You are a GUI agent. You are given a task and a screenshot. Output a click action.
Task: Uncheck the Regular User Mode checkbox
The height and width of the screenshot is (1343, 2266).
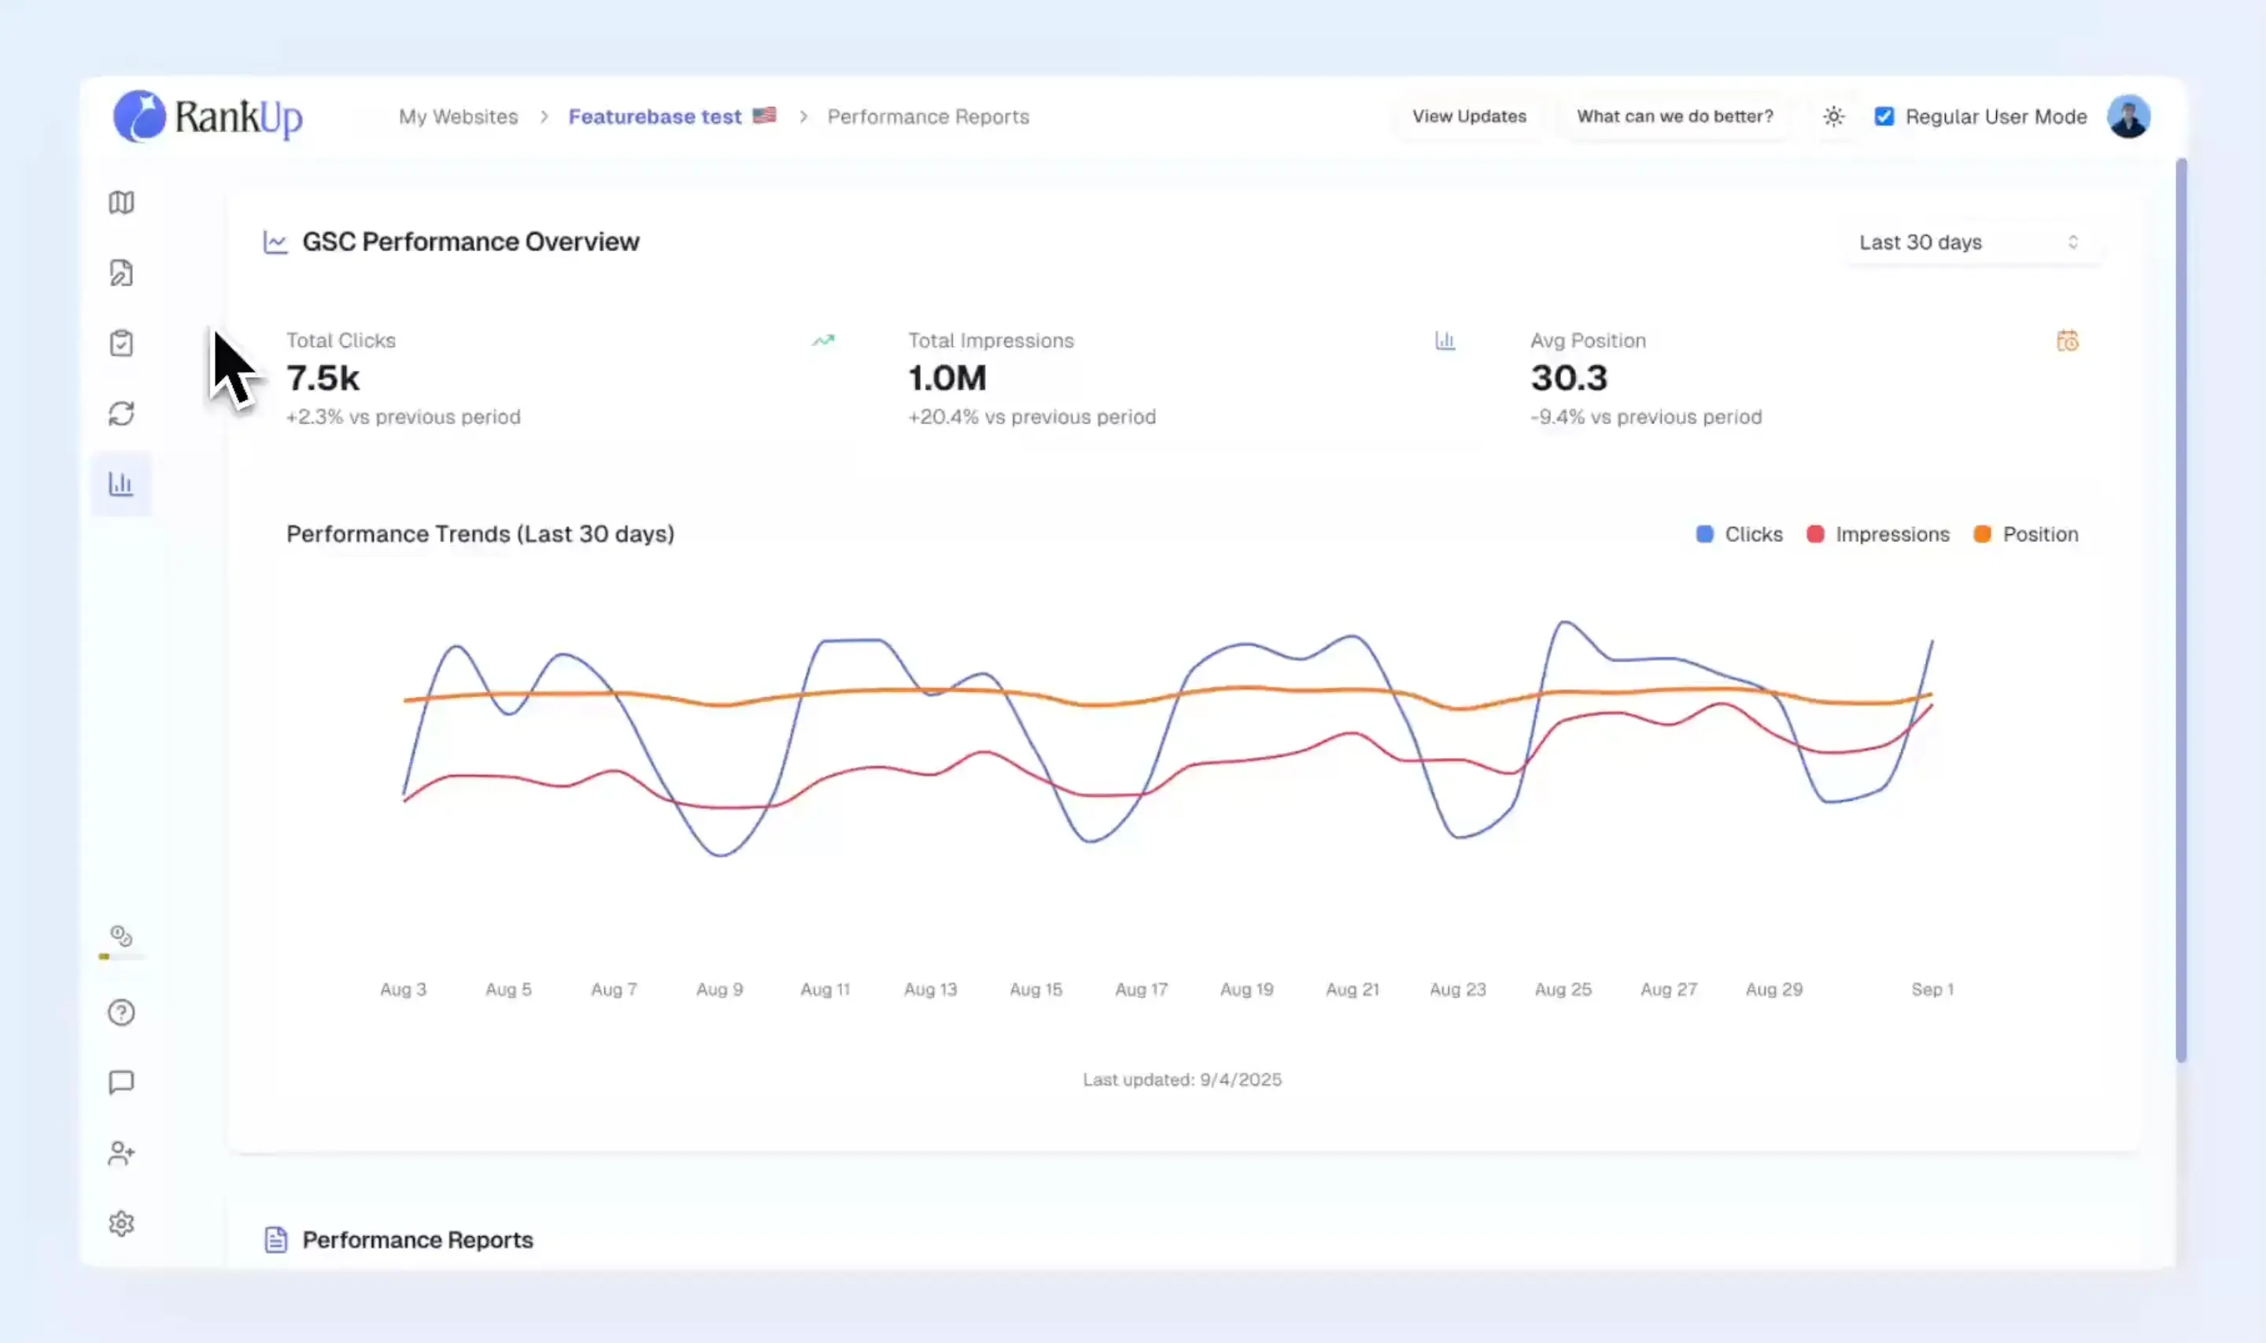coord(1884,116)
